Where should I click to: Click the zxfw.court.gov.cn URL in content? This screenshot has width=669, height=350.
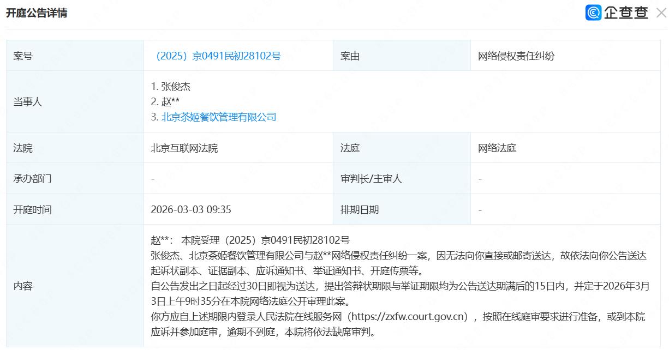(x=409, y=317)
